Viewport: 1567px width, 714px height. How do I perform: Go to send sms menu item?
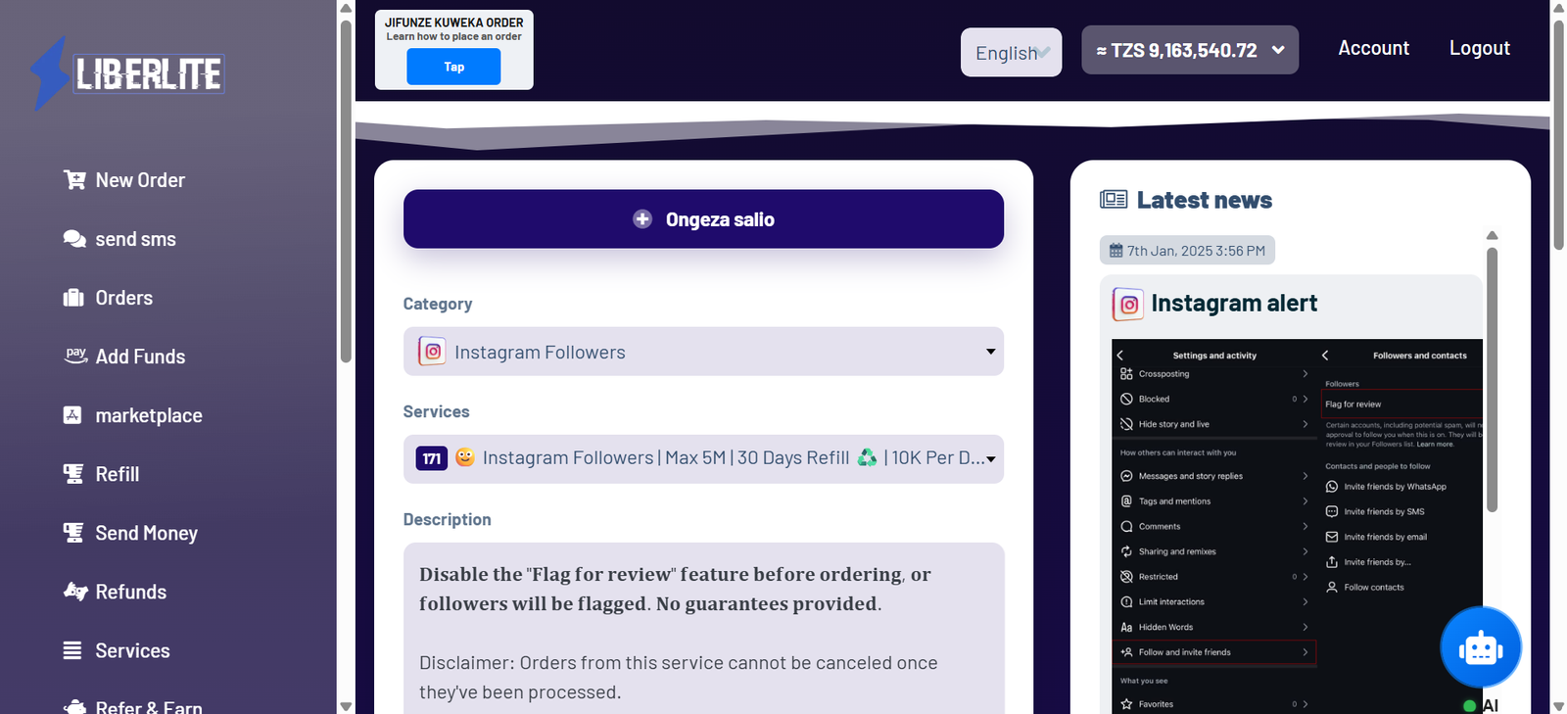(135, 239)
